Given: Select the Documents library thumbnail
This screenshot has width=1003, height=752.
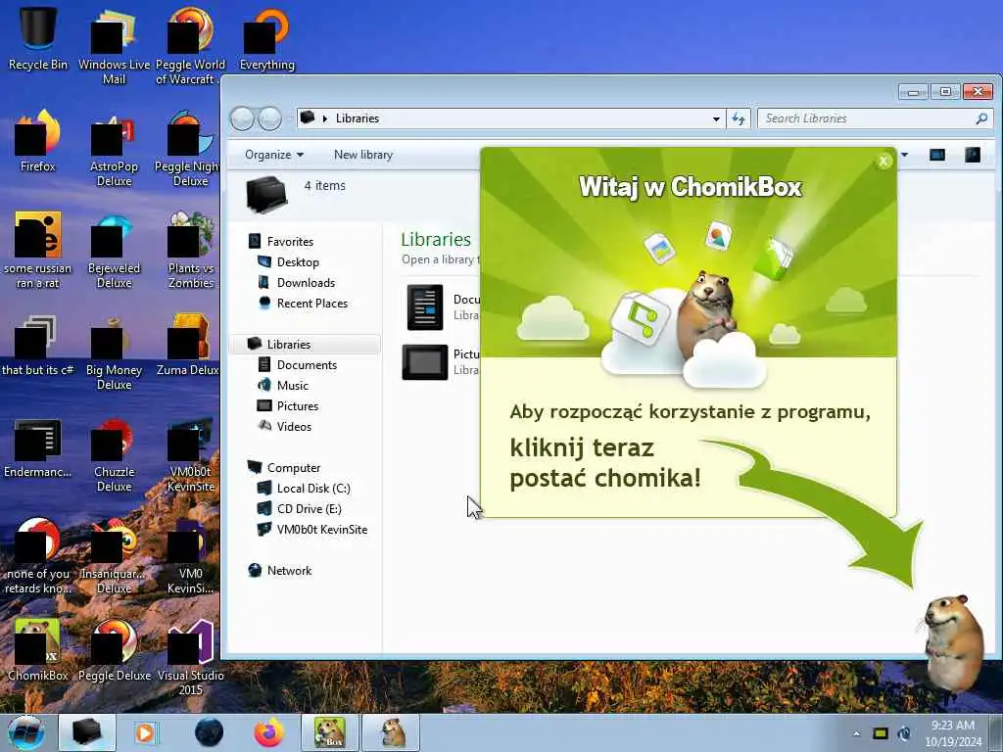Looking at the screenshot, I should pos(425,306).
